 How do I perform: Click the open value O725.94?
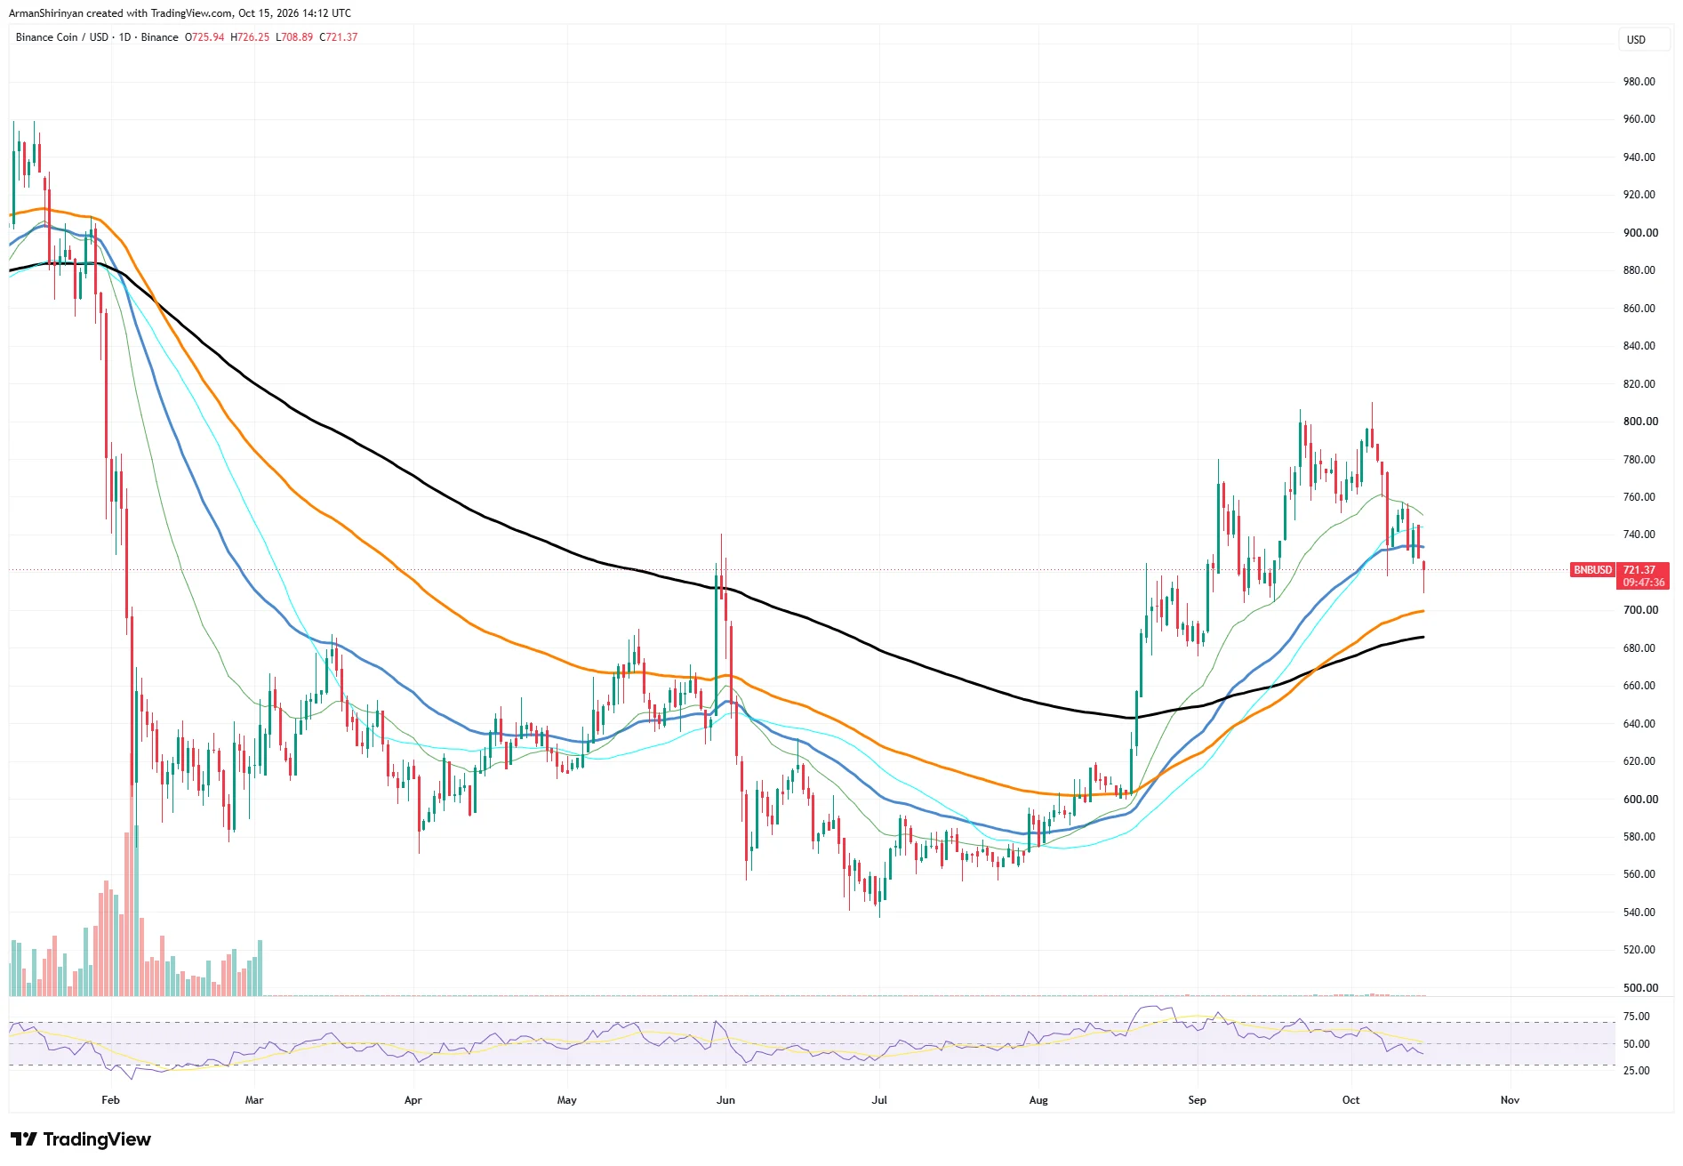(204, 37)
